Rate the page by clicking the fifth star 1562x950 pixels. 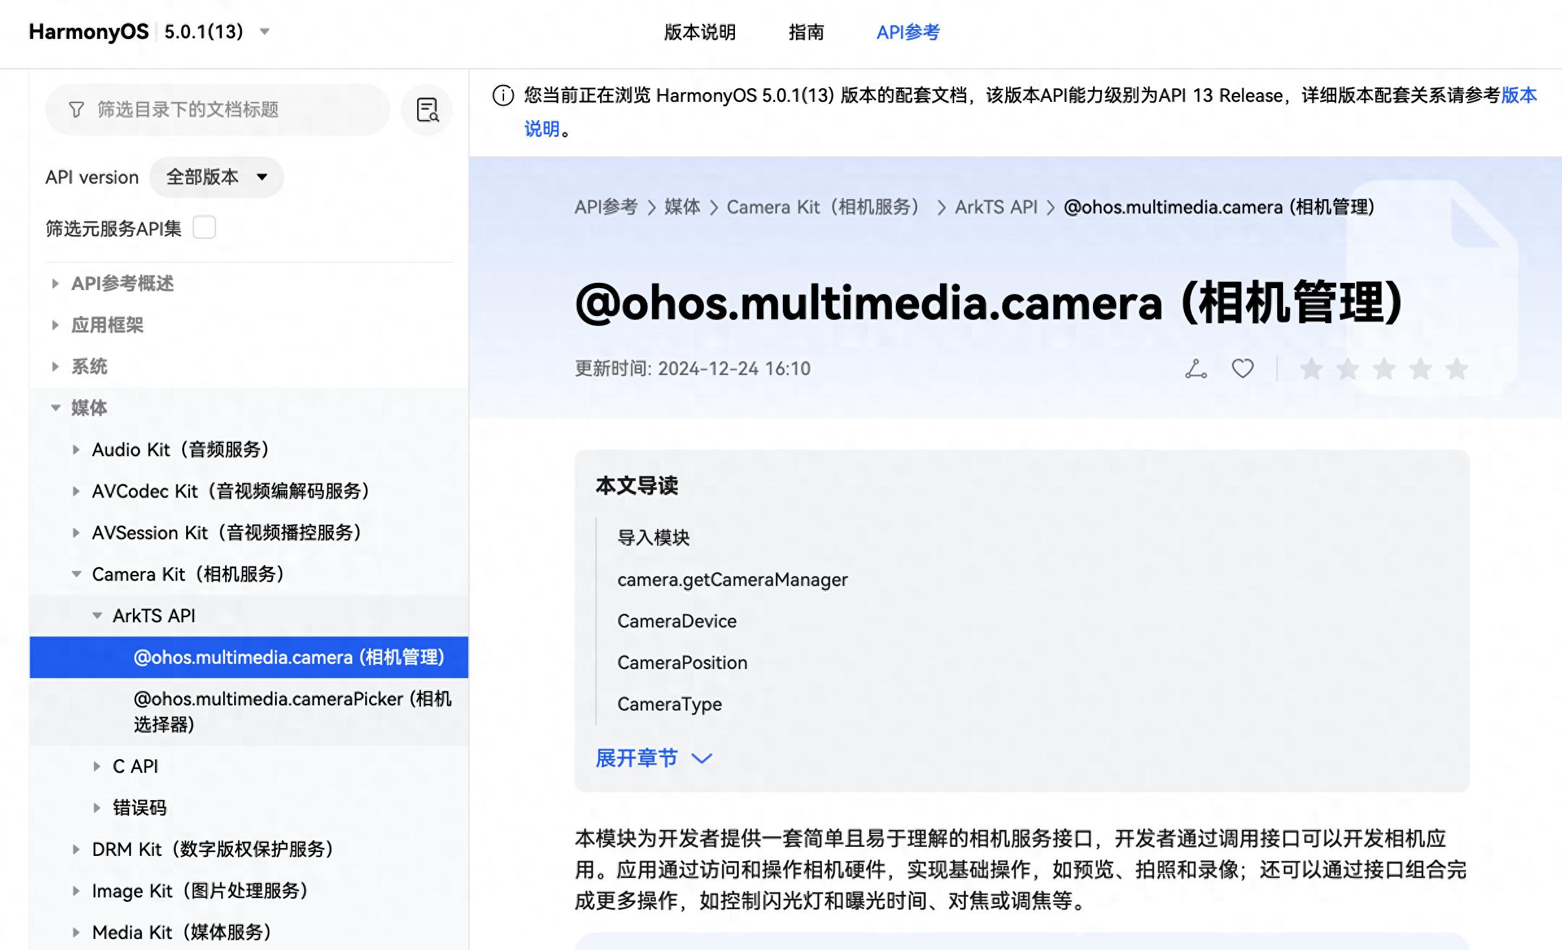click(1456, 369)
